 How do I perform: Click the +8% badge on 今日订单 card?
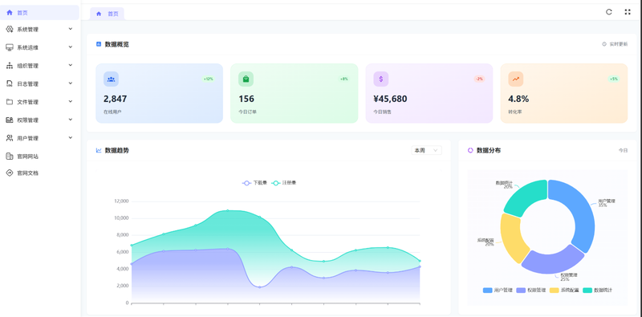click(x=344, y=79)
